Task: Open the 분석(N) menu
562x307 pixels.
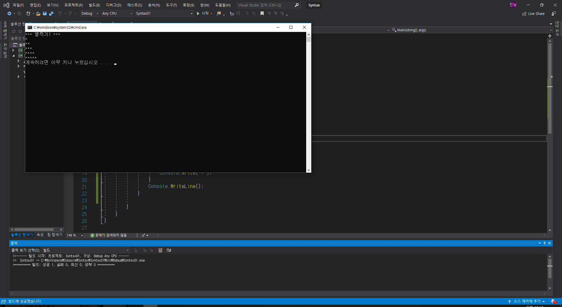Action: point(154,5)
